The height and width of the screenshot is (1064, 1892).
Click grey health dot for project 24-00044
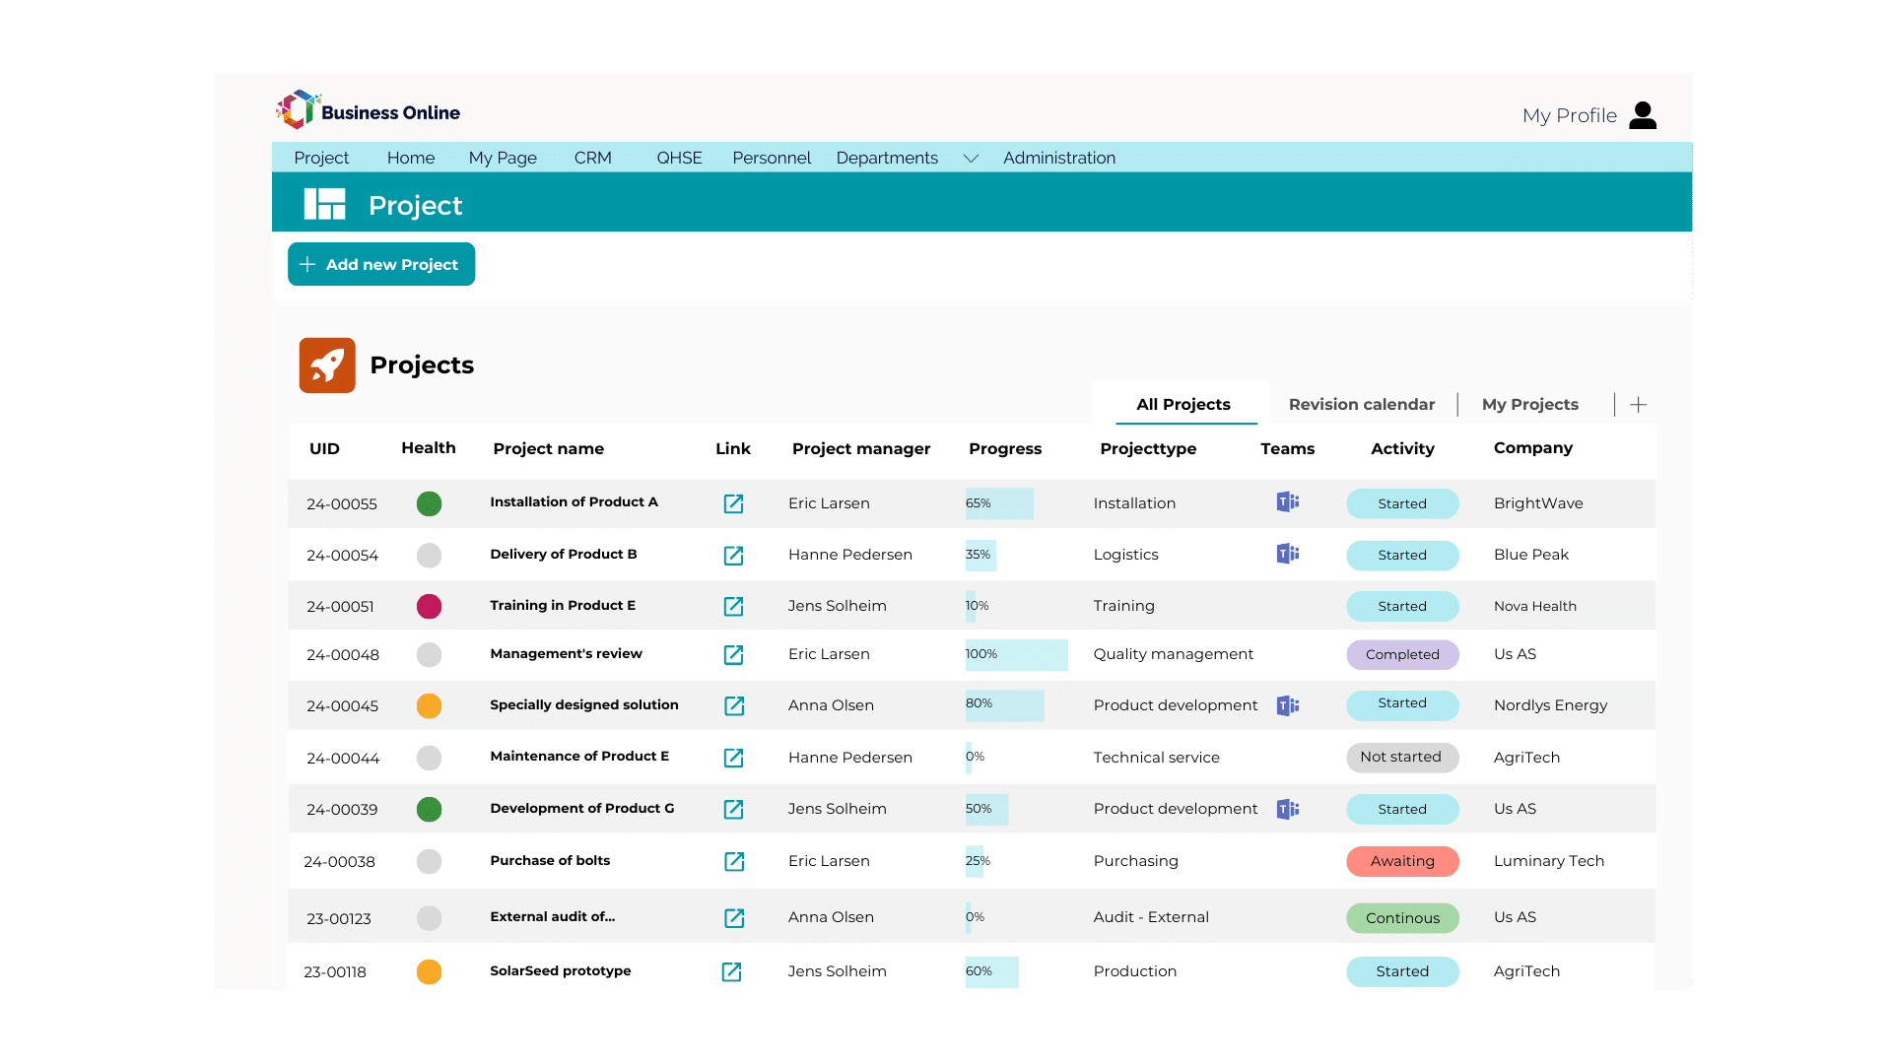(x=429, y=758)
